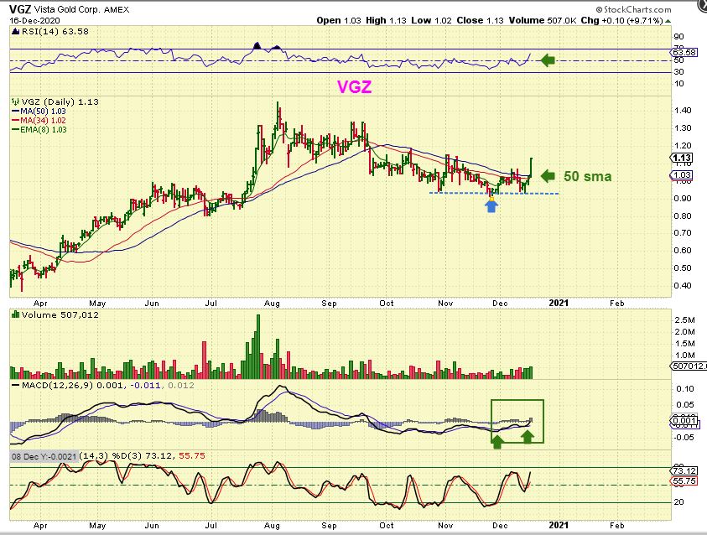Screen dimensions: 707x535
Task: Click the 0.40 price axis label
Action: point(682,285)
